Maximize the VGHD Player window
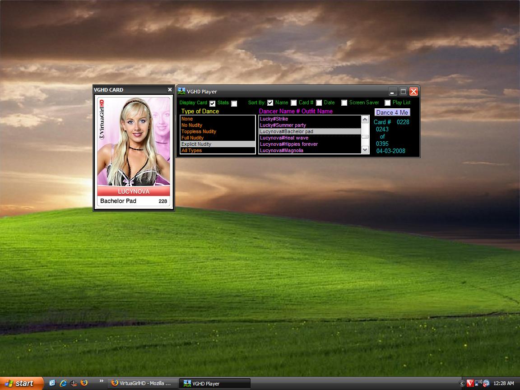 (403, 92)
